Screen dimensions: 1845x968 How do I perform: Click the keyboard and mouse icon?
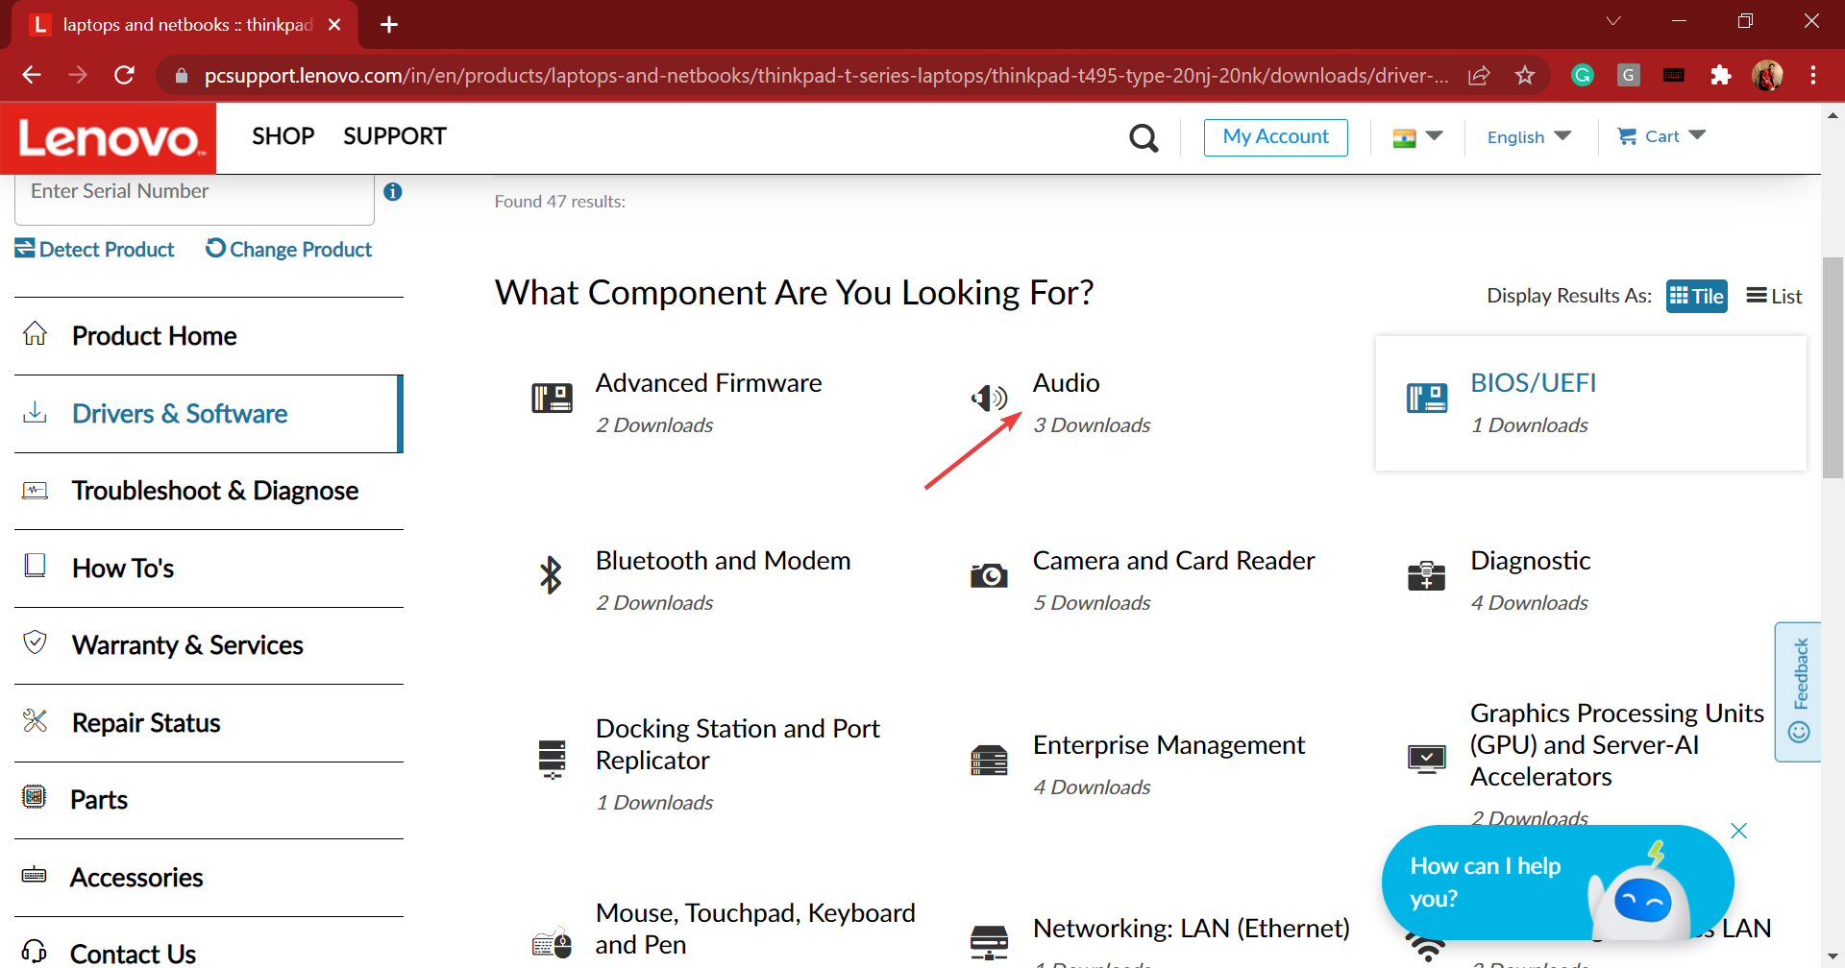pos(552,943)
